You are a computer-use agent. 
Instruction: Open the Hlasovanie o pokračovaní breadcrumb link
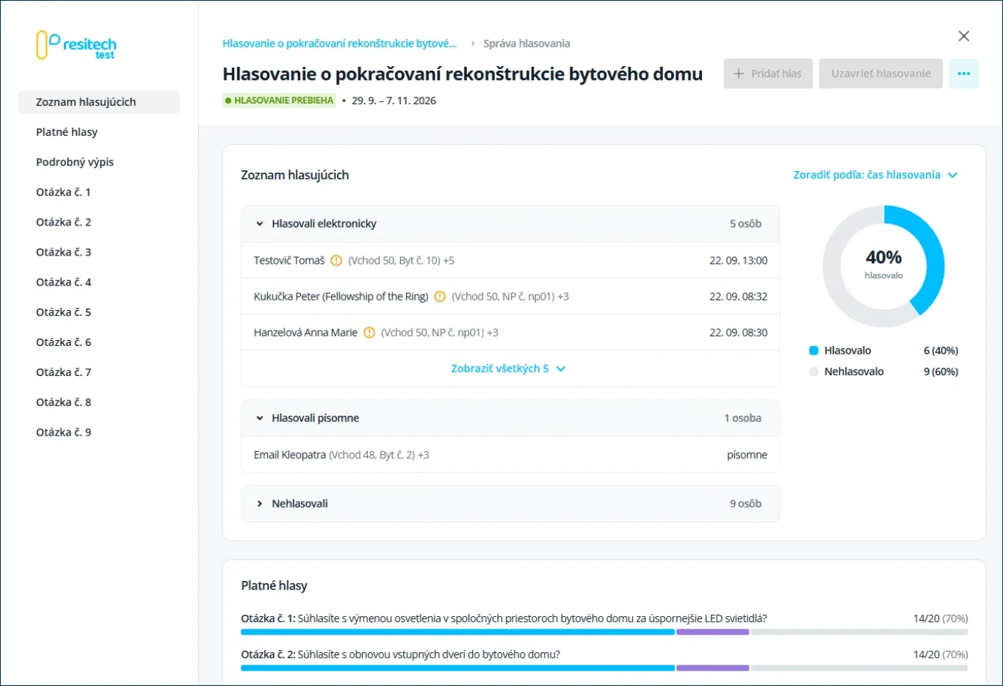pyautogui.click(x=340, y=43)
